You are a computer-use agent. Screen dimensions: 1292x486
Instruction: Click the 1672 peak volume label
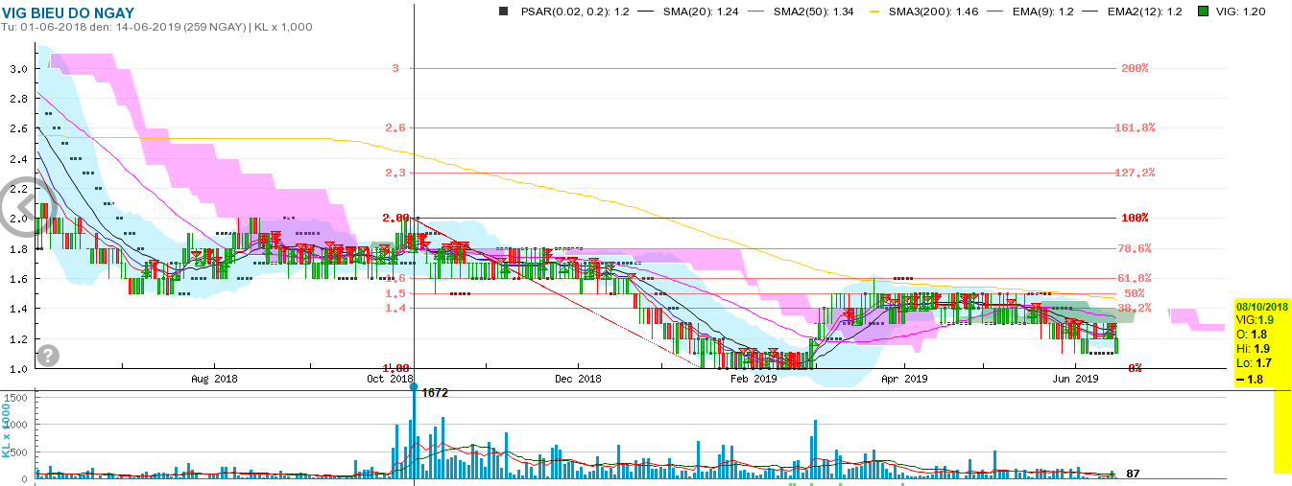pos(435,393)
